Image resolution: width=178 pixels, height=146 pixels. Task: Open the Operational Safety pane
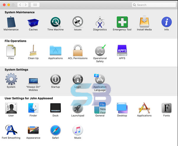coord(100,50)
